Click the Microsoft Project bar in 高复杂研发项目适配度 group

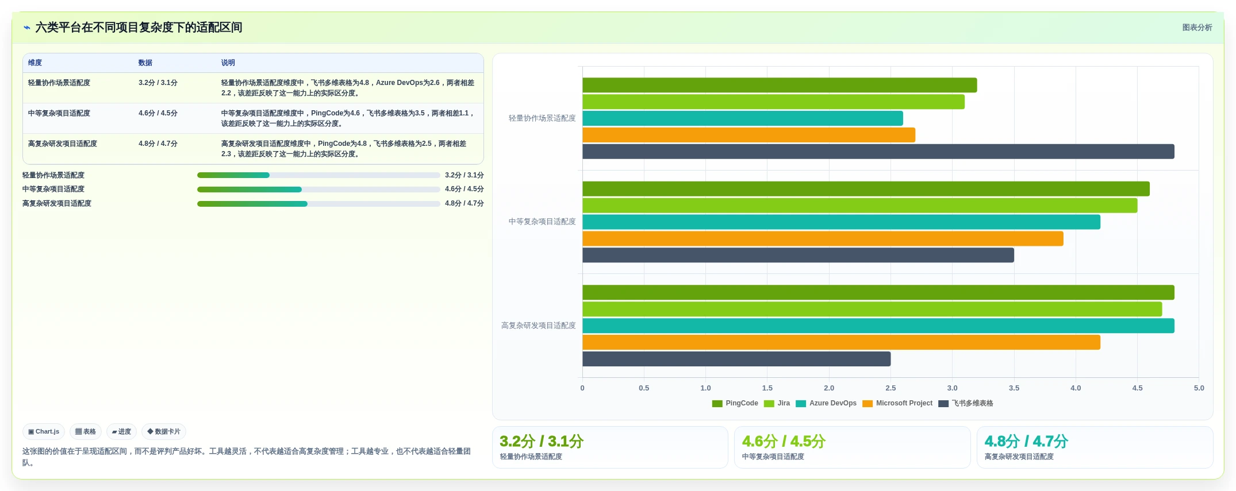[x=841, y=342]
